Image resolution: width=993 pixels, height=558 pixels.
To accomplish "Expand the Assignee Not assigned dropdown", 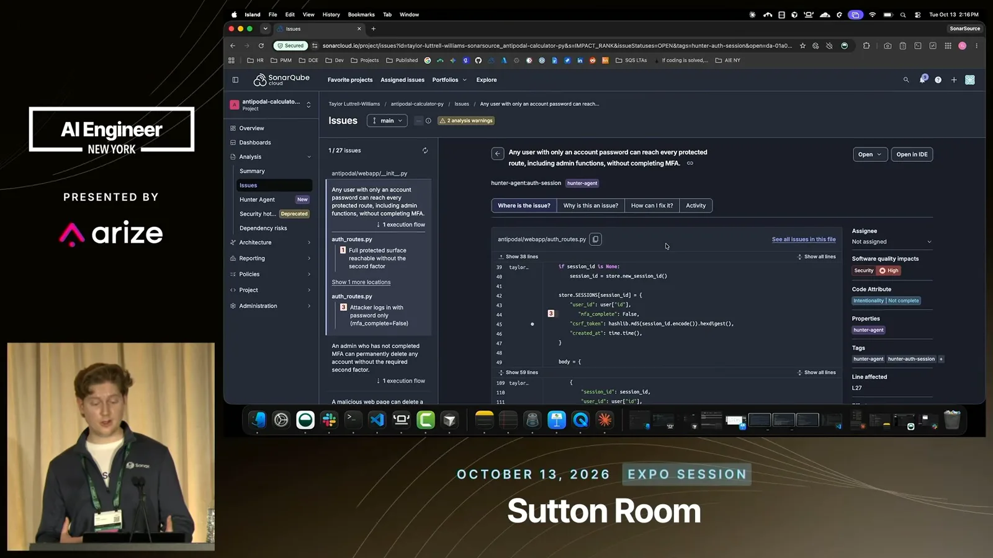I will (892, 242).
